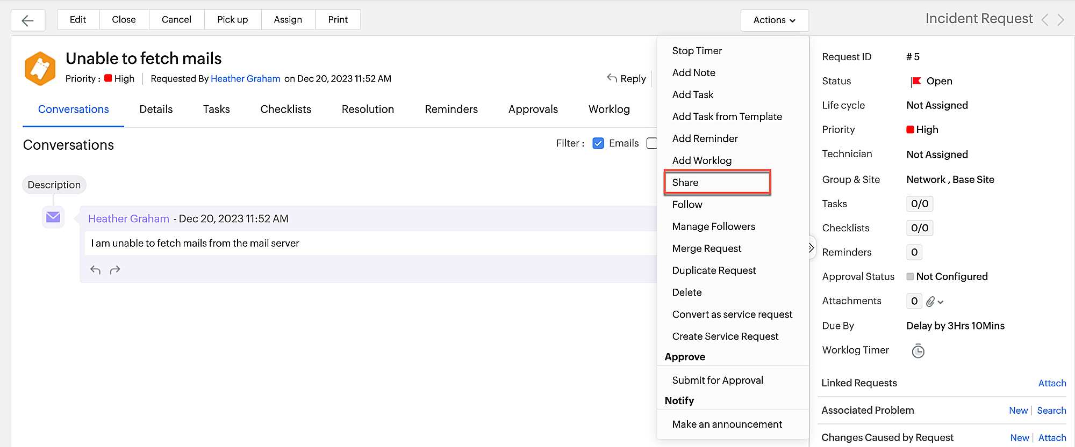Click the reply arrow icon under the message
This screenshot has height=447, width=1075.
pos(95,270)
